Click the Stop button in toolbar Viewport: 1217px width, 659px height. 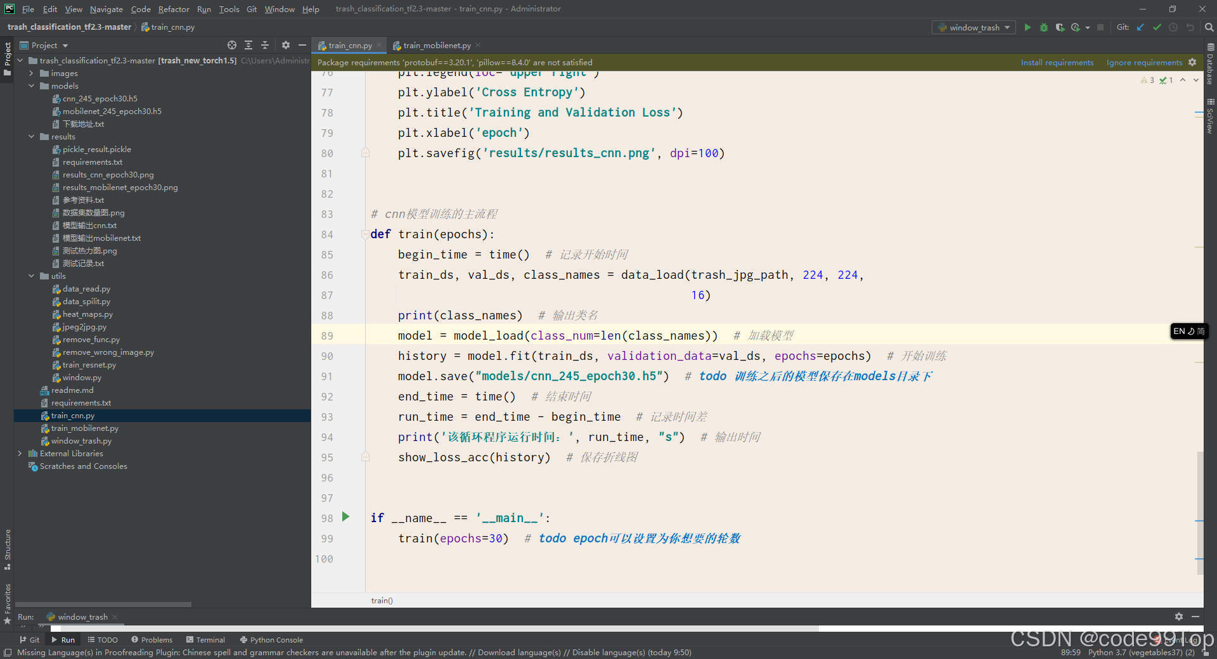(x=1100, y=27)
